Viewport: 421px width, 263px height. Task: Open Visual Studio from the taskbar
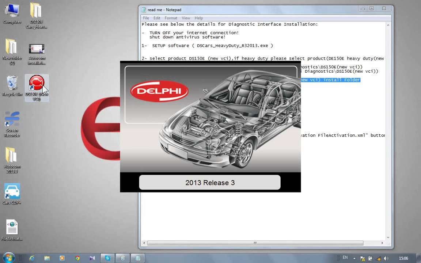92,258
